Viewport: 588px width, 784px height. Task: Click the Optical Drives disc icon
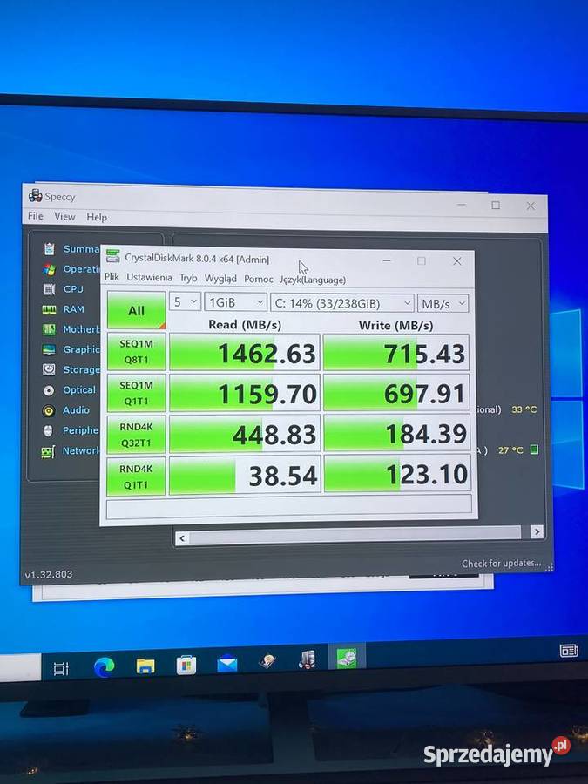pyautogui.click(x=48, y=390)
